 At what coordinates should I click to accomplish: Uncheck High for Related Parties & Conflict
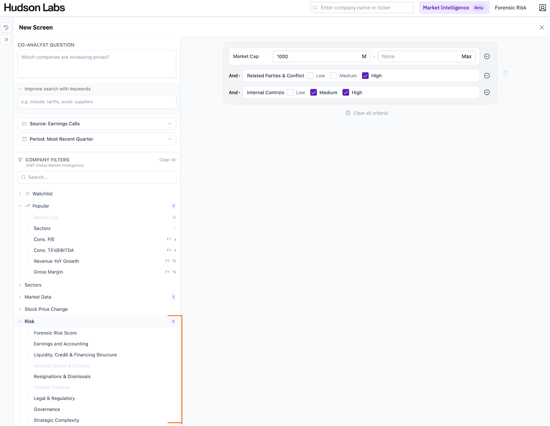(365, 76)
